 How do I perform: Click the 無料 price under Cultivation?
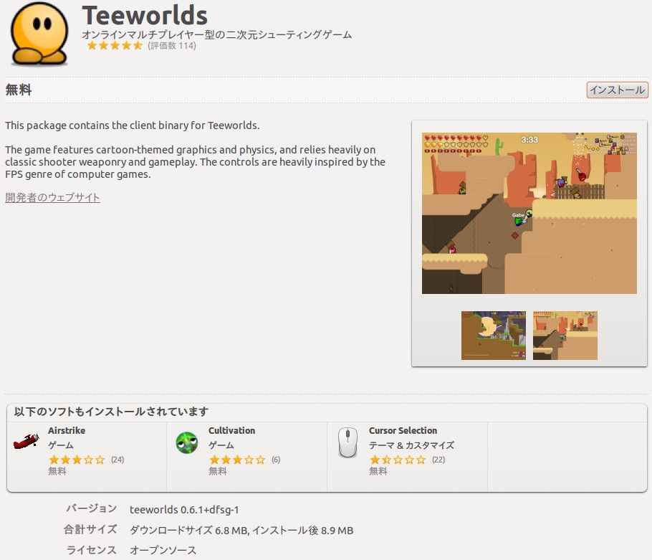click(218, 471)
